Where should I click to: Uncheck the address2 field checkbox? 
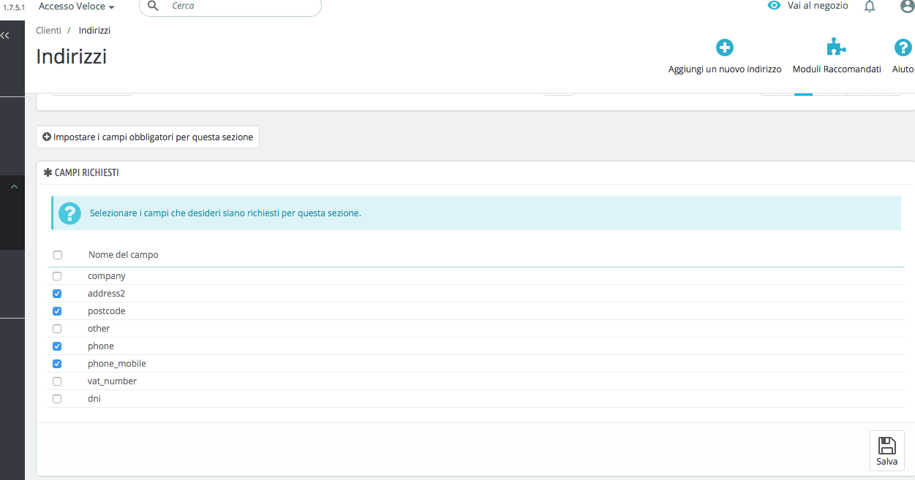coord(57,294)
